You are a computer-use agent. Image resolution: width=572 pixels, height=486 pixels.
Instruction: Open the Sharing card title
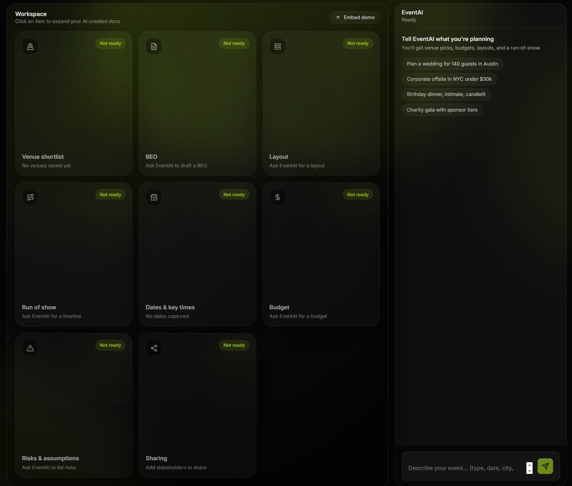(156, 458)
